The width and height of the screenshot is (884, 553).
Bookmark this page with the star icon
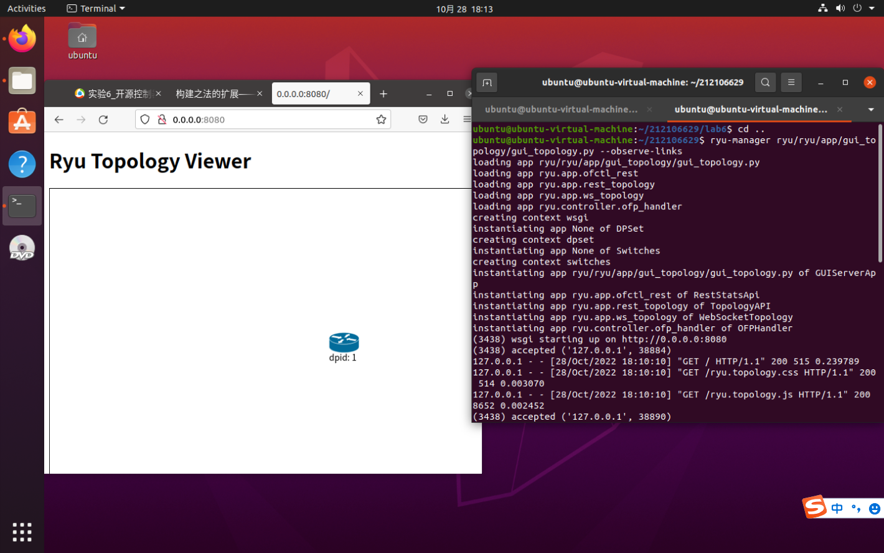point(381,120)
